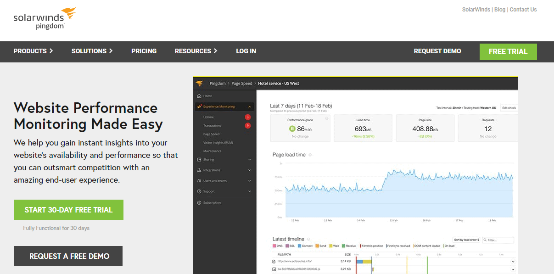Click the orange Send legend swatch
554x274 pixels.
(x=317, y=246)
